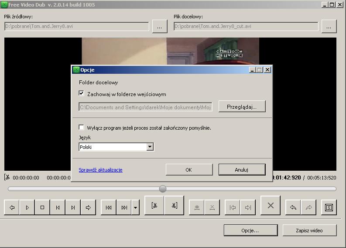The width and height of the screenshot is (346, 248).
Task: Click the step backward arrow button
Action: [12, 207]
